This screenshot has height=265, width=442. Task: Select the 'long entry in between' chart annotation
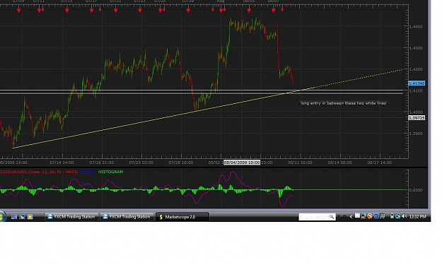pos(343,103)
